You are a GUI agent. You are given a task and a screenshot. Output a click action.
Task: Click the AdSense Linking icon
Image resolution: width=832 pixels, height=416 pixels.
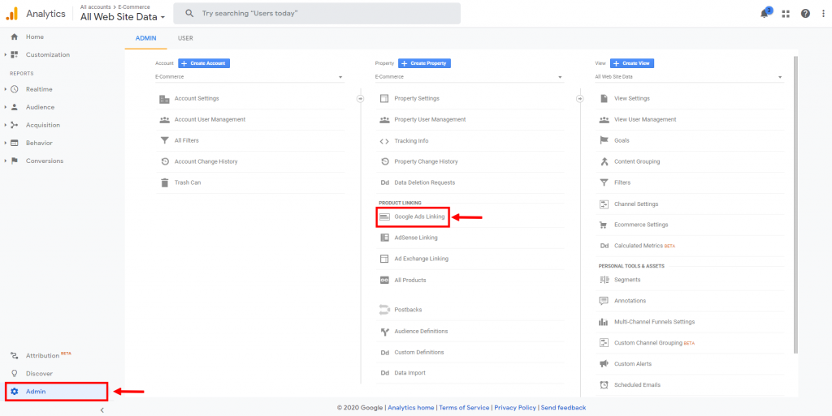tap(384, 238)
